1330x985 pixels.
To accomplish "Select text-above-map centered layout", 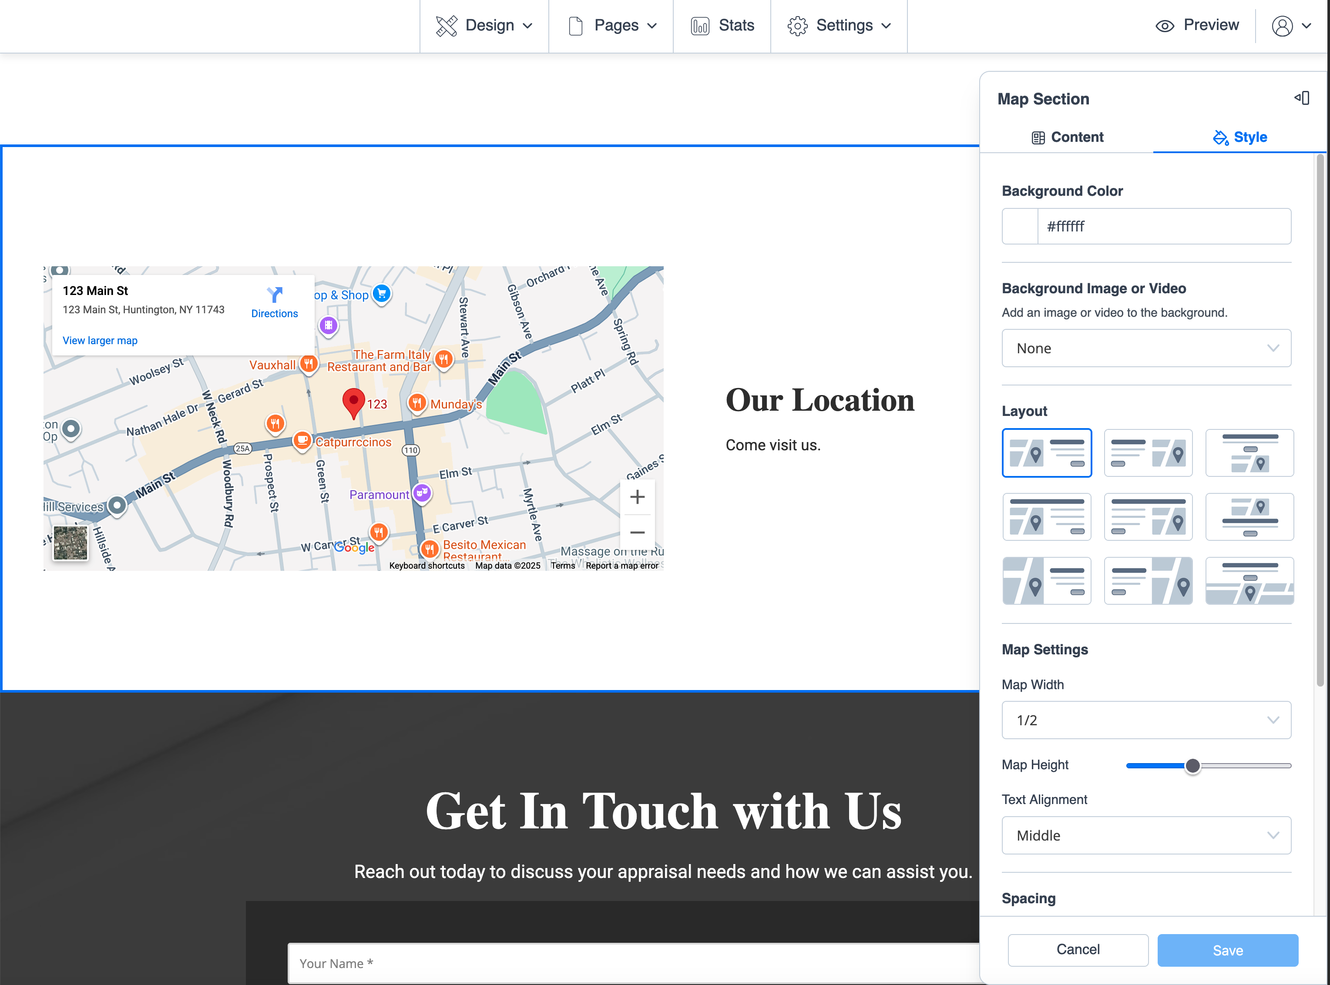I will coord(1249,452).
